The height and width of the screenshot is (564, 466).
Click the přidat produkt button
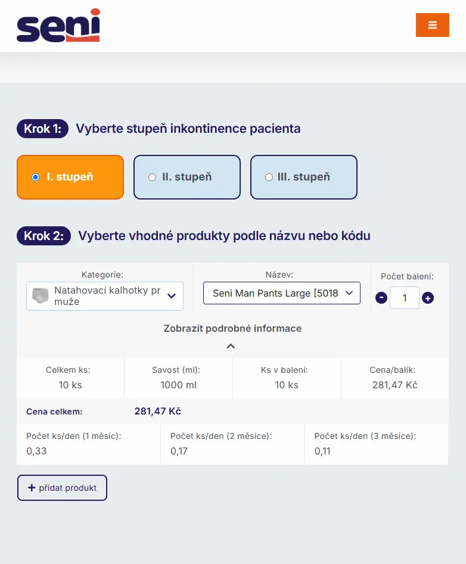(62, 488)
